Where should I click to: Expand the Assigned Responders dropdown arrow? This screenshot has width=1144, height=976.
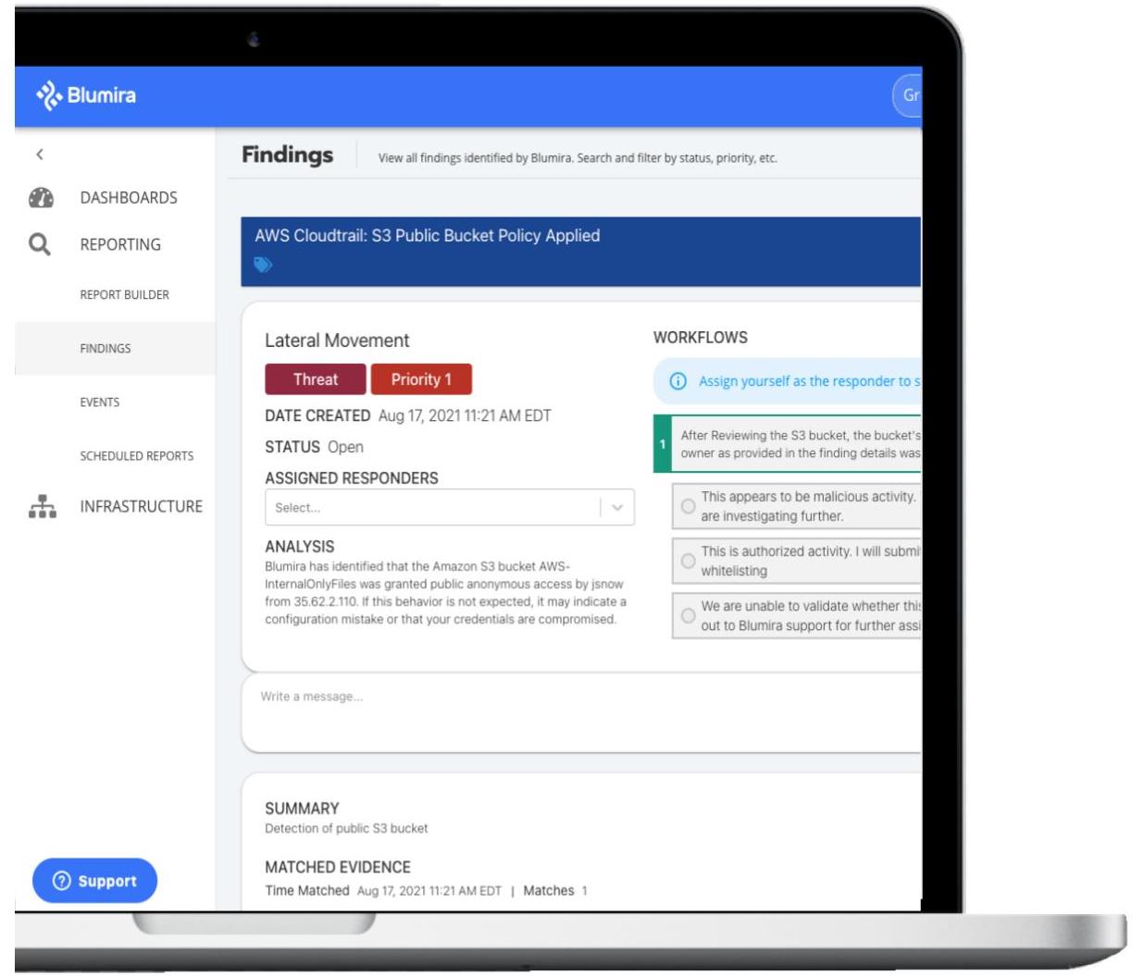coord(617,507)
